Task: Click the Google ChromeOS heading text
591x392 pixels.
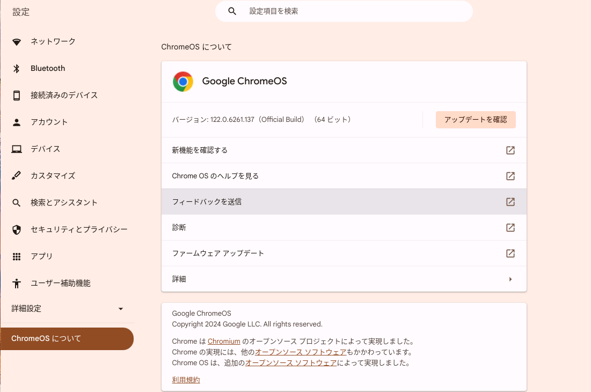Action: tap(244, 81)
